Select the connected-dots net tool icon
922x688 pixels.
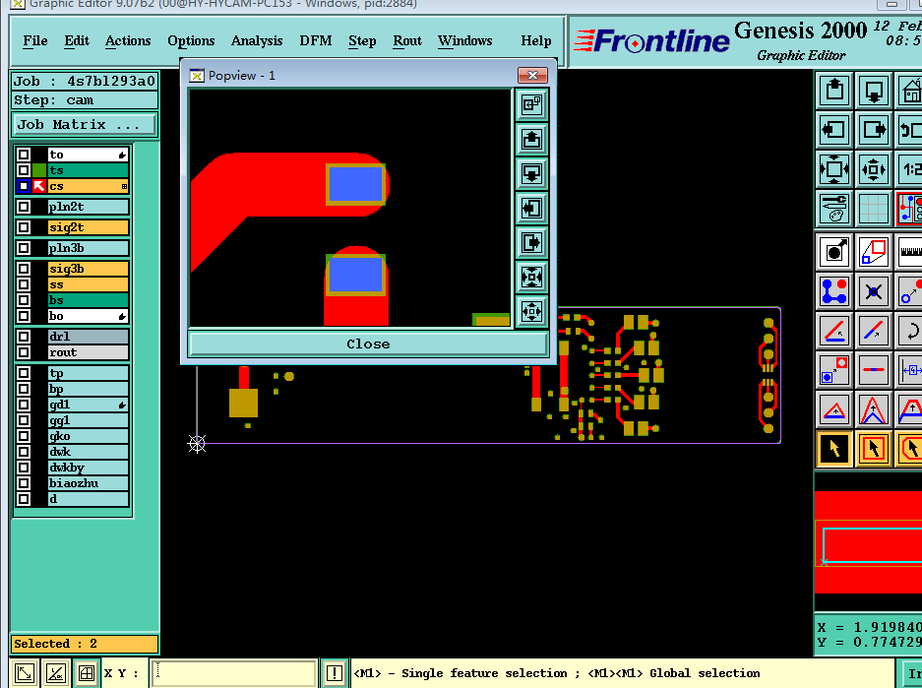pos(834,291)
